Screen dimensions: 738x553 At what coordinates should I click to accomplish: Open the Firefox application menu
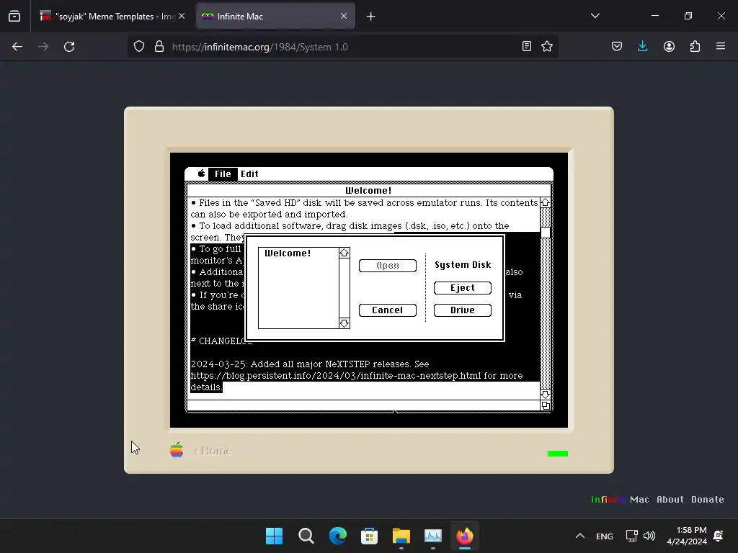point(721,47)
